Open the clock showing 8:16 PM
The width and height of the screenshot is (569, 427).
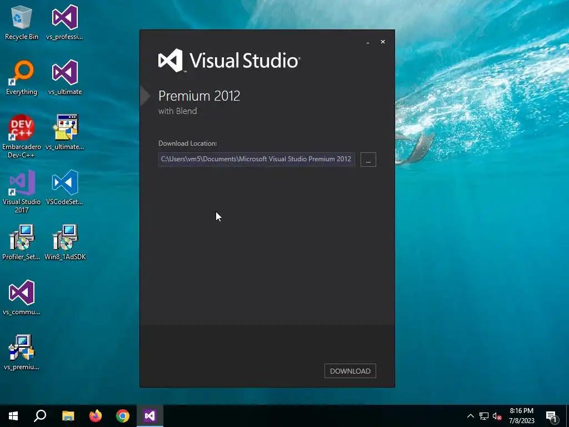pos(521,416)
